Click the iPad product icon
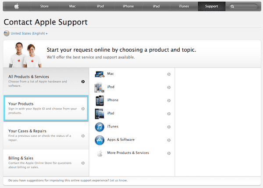The height and width of the screenshot is (188, 263). 100,114
